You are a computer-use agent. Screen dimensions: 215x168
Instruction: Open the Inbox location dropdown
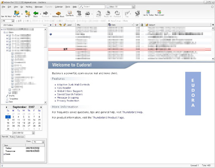tap(134, 7)
